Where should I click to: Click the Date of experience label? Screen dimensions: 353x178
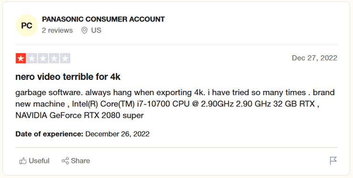tap(49, 134)
